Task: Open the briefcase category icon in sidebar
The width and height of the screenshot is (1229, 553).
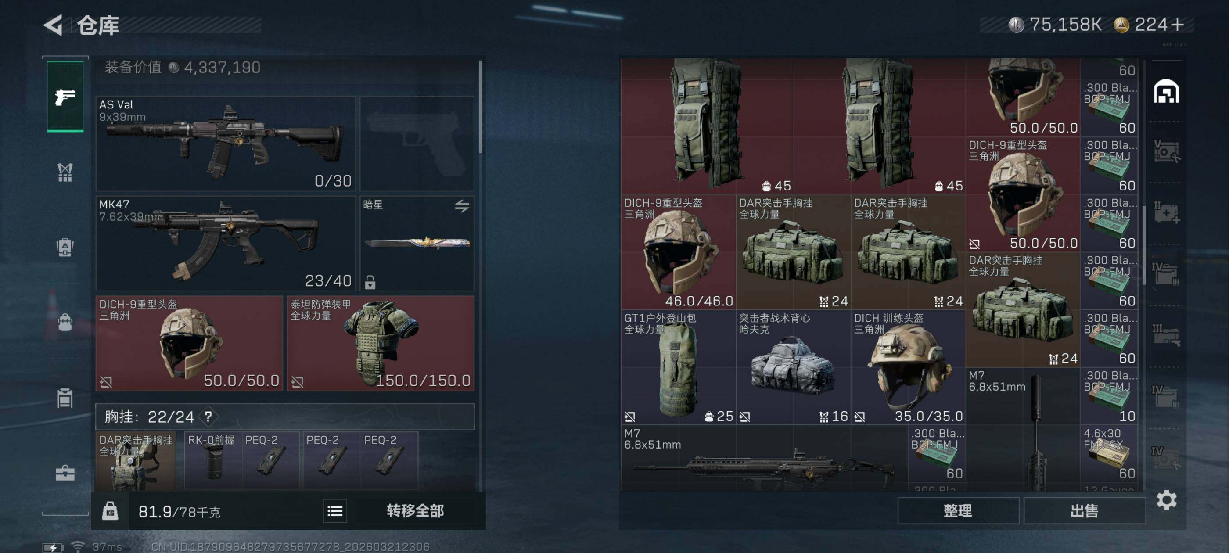Action: pos(65,473)
